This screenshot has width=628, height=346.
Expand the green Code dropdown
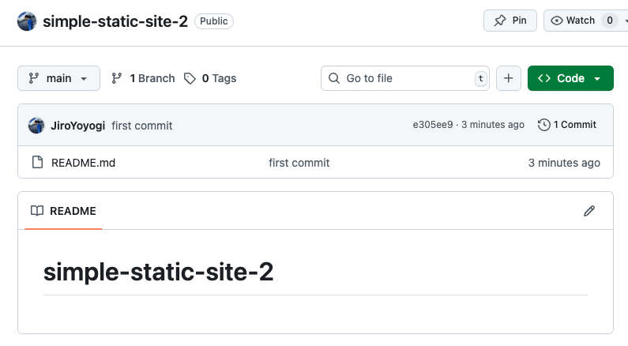570,78
